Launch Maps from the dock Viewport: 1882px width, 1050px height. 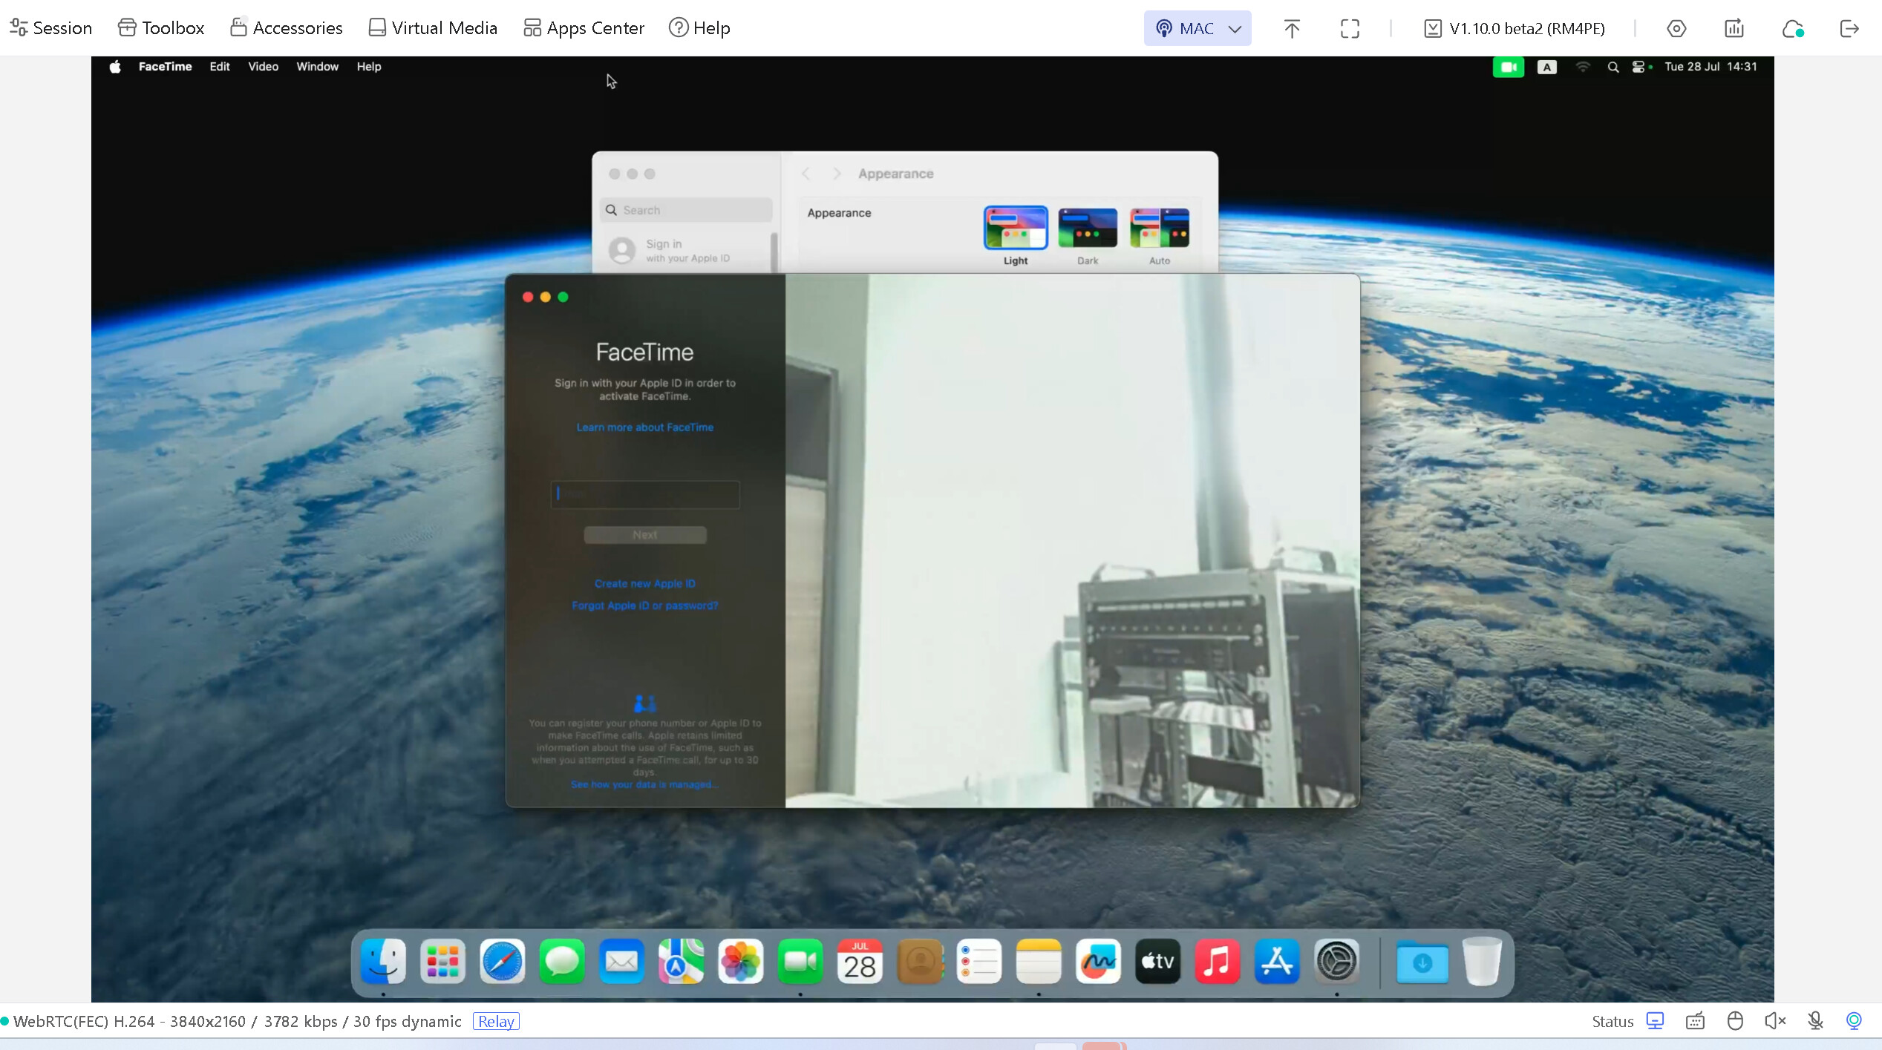click(681, 962)
